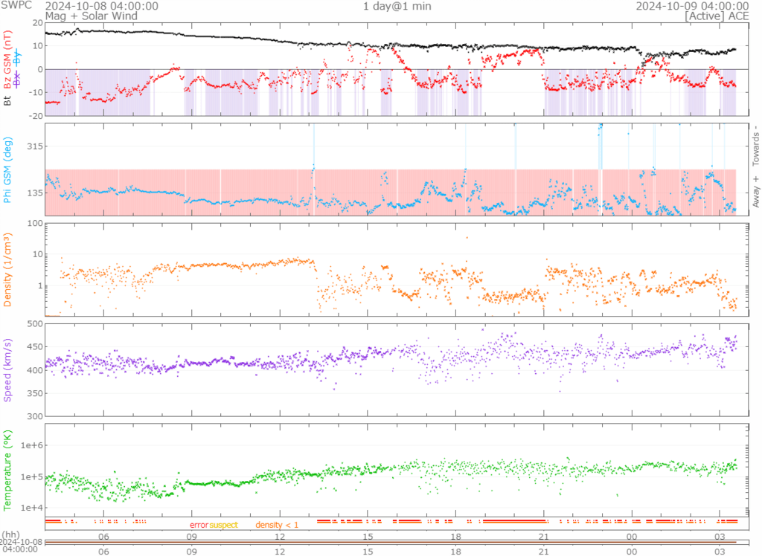762x556 pixels.
Task: Click the red 'error' flag legend
Action: point(199,526)
